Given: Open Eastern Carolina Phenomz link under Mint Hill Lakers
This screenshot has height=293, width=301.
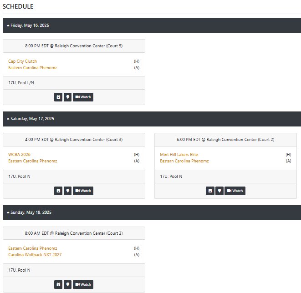Looking at the screenshot, I should 184,161.
